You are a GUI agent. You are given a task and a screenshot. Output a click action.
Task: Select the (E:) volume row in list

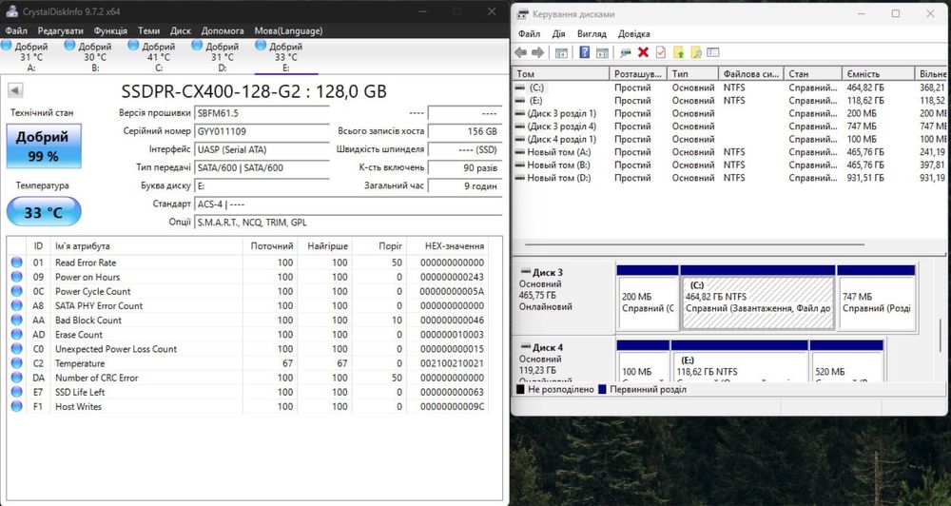click(730, 101)
